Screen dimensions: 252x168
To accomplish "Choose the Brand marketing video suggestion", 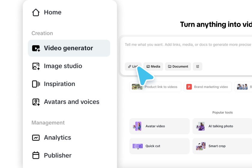I will point(208,87).
